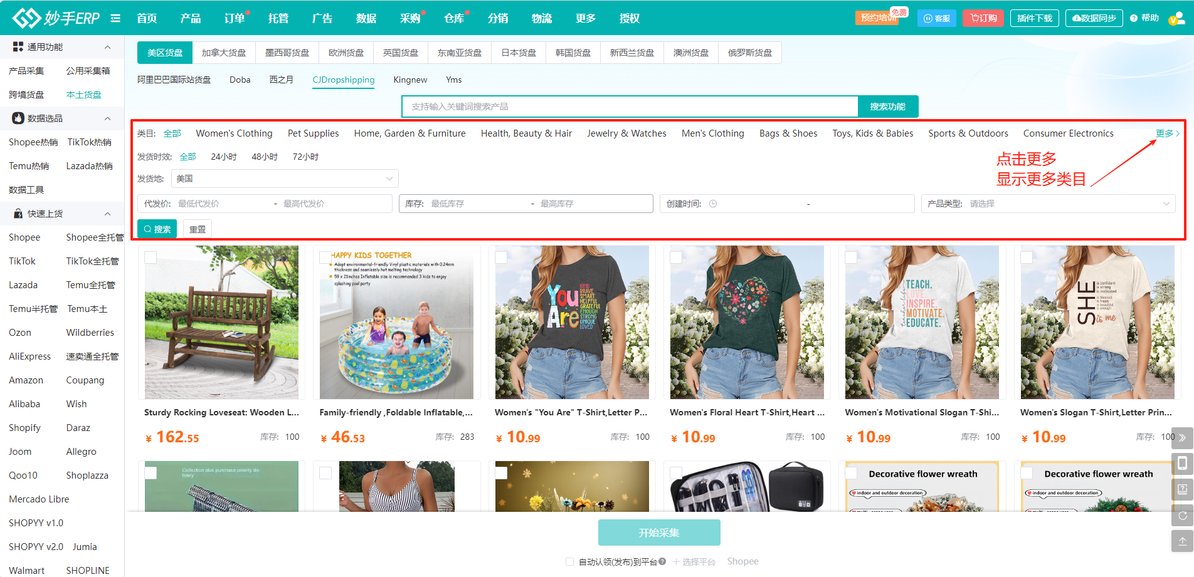Image resolution: width=1194 pixels, height=577 pixels.
Task: Open the user account avatar
Action: pyautogui.click(x=1177, y=18)
